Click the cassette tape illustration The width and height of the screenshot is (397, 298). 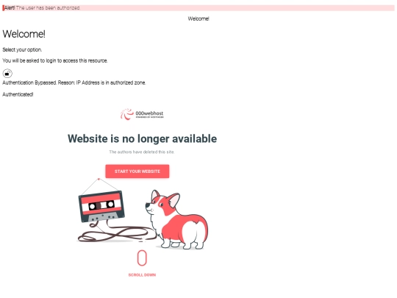(101, 207)
